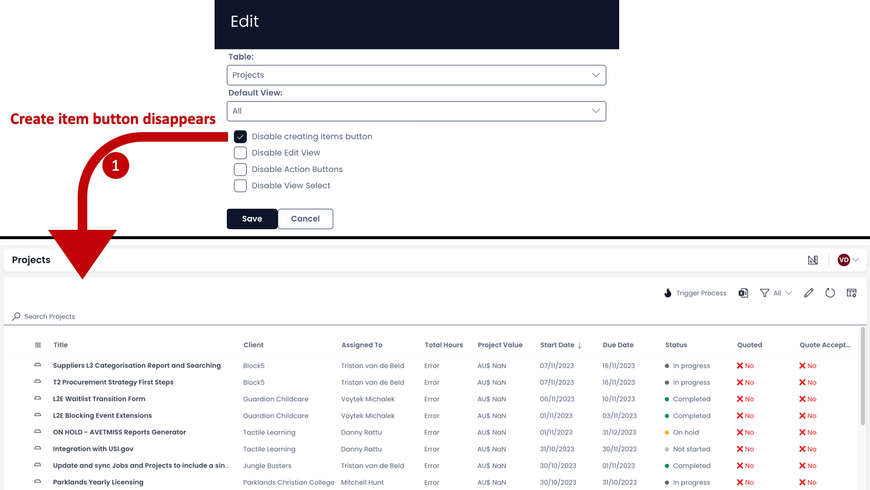
Task: Open project L2E Waitlist Transition Form
Action: pyautogui.click(x=99, y=399)
